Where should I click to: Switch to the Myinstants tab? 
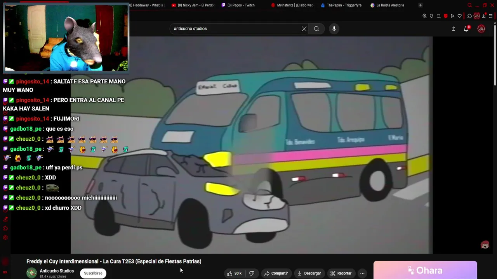292,5
